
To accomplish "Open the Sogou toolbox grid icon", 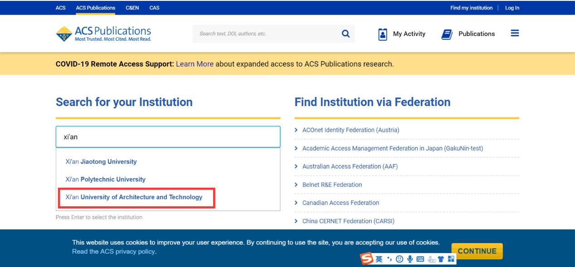I will 451,259.
